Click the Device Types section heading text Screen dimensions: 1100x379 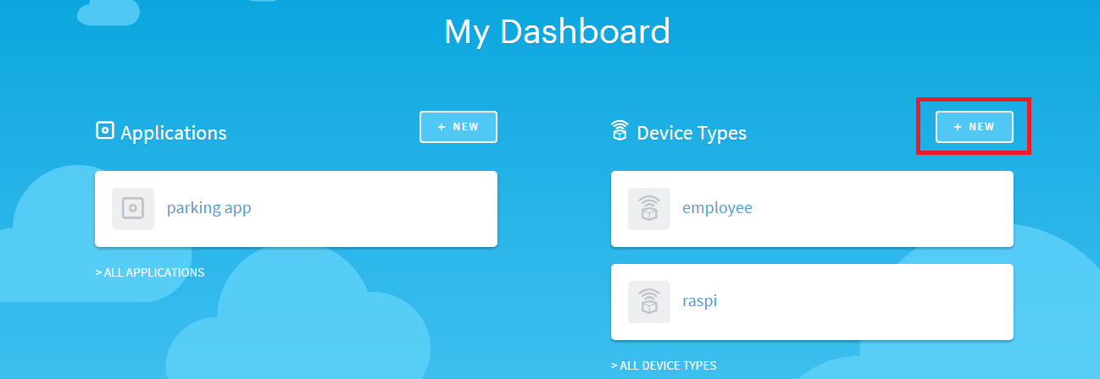click(x=692, y=133)
